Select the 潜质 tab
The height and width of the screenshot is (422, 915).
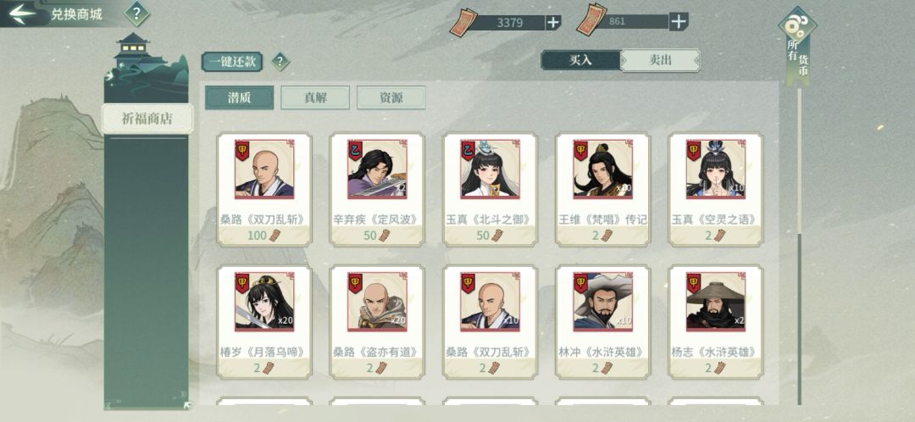[239, 97]
